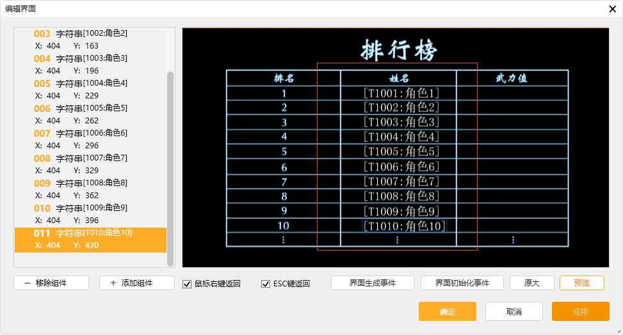
Task: Confirm with the 确定 button
Action: (x=447, y=312)
